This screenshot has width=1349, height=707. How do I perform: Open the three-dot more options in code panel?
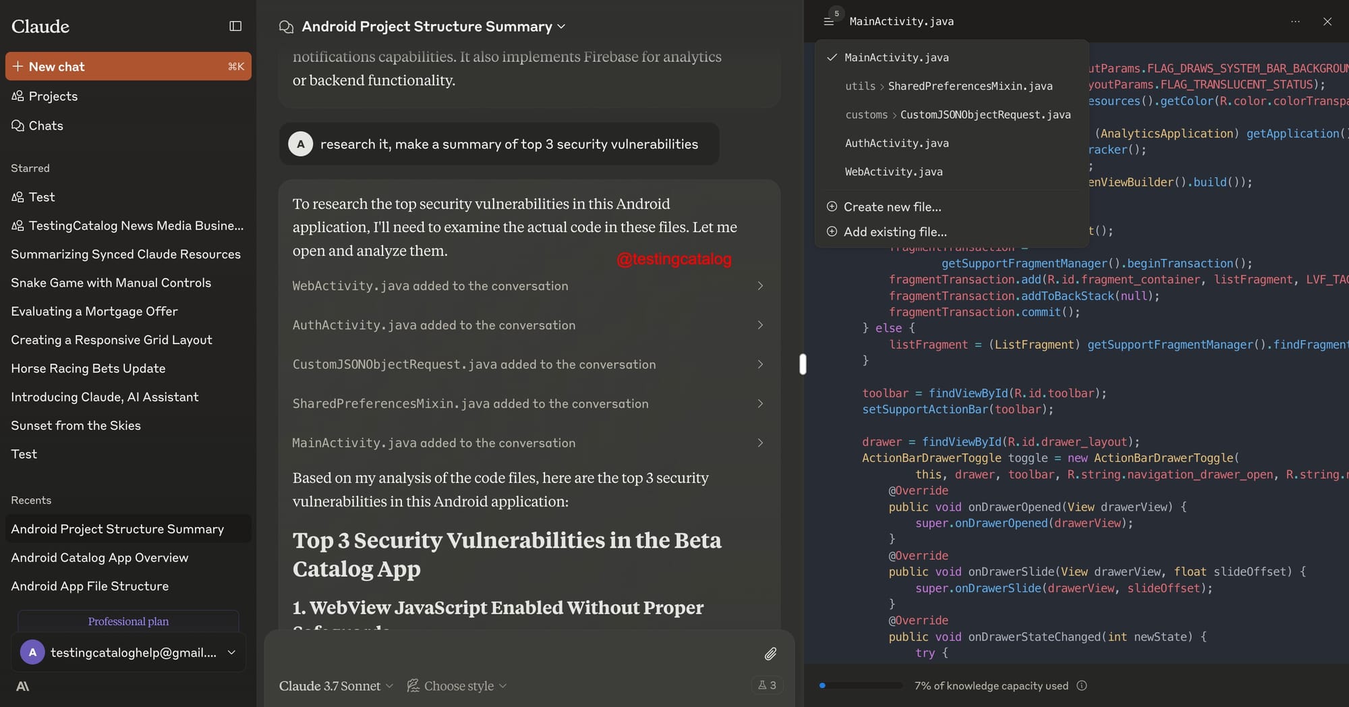(1295, 22)
